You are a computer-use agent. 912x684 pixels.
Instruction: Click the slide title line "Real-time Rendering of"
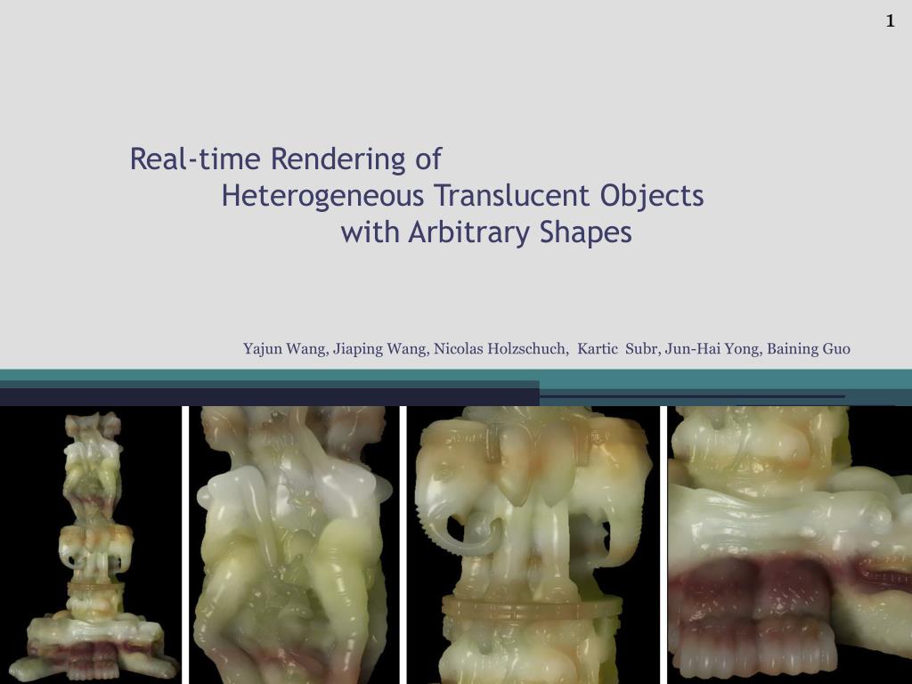286,159
